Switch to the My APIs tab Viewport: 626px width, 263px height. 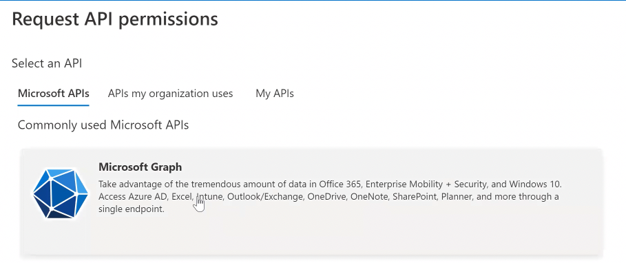pyautogui.click(x=275, y=94)
